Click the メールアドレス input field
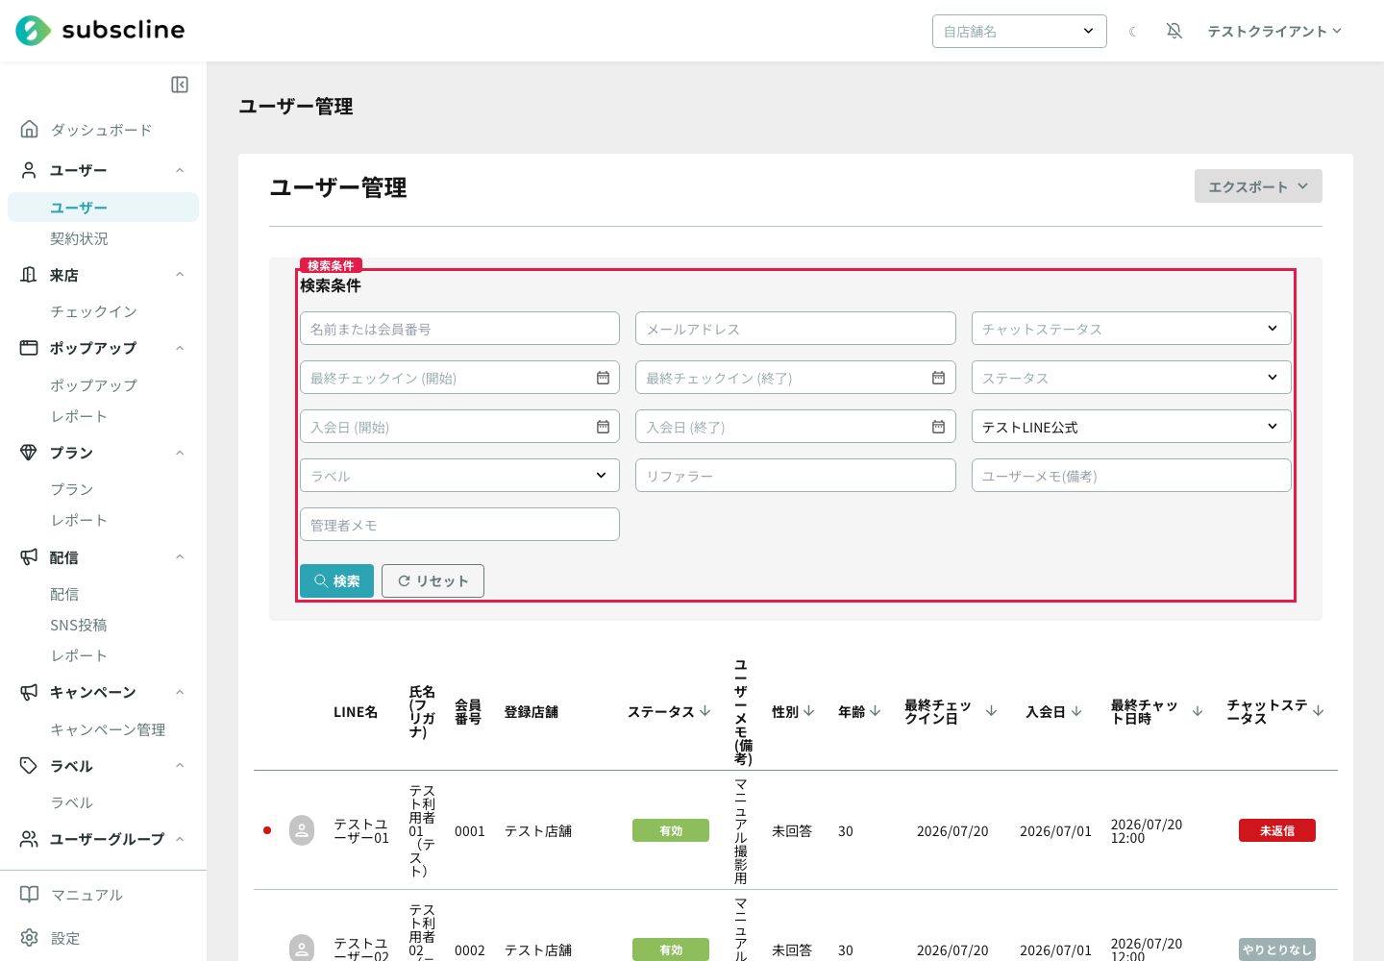The height and width of the screenshot is (961, 1384). coord(796,329)
